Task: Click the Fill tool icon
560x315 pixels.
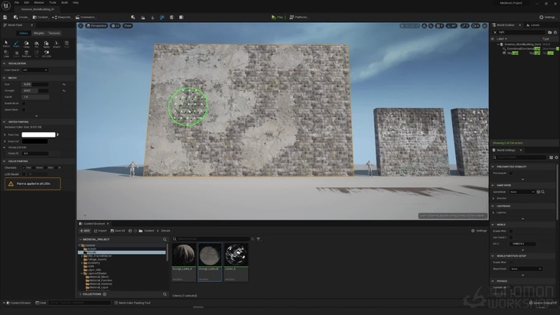Action: pos(37,44)
